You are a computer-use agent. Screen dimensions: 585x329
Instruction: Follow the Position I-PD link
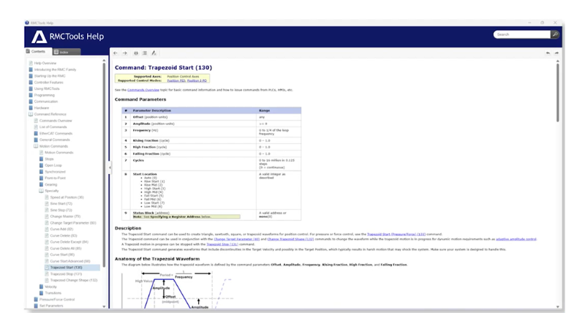tap(197, 80)
